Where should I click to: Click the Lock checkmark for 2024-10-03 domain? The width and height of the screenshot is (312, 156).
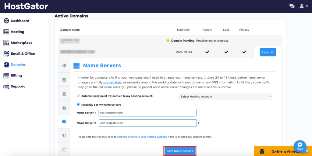point(226,52)
